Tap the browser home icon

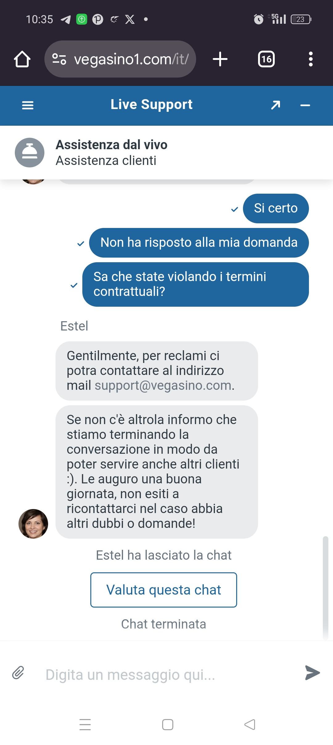pos(22,59)
